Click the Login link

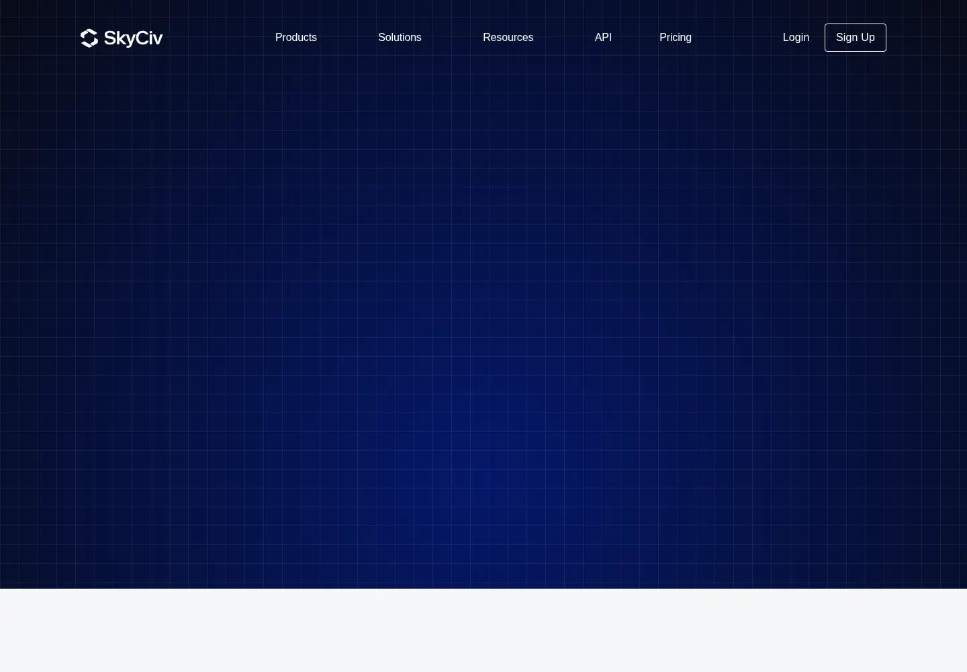pos(796,38)
